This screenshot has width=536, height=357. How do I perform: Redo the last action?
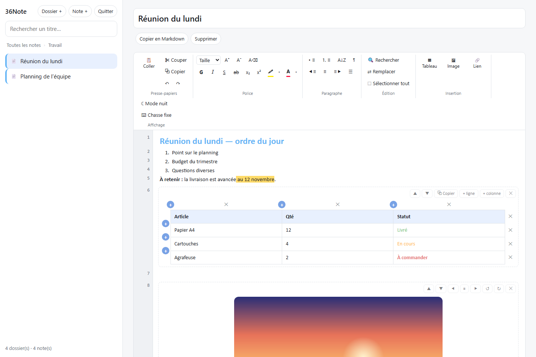(x=178, y=83)
